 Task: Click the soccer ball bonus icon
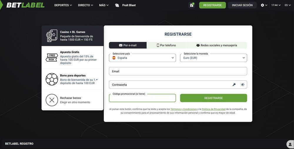click(52, 79)
